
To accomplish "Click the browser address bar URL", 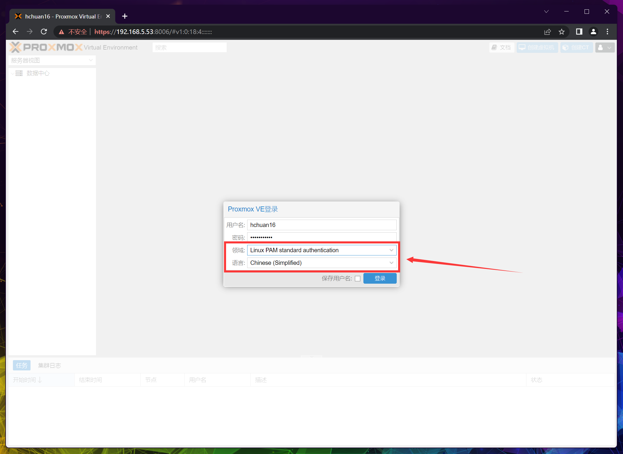I will (153, 32).
